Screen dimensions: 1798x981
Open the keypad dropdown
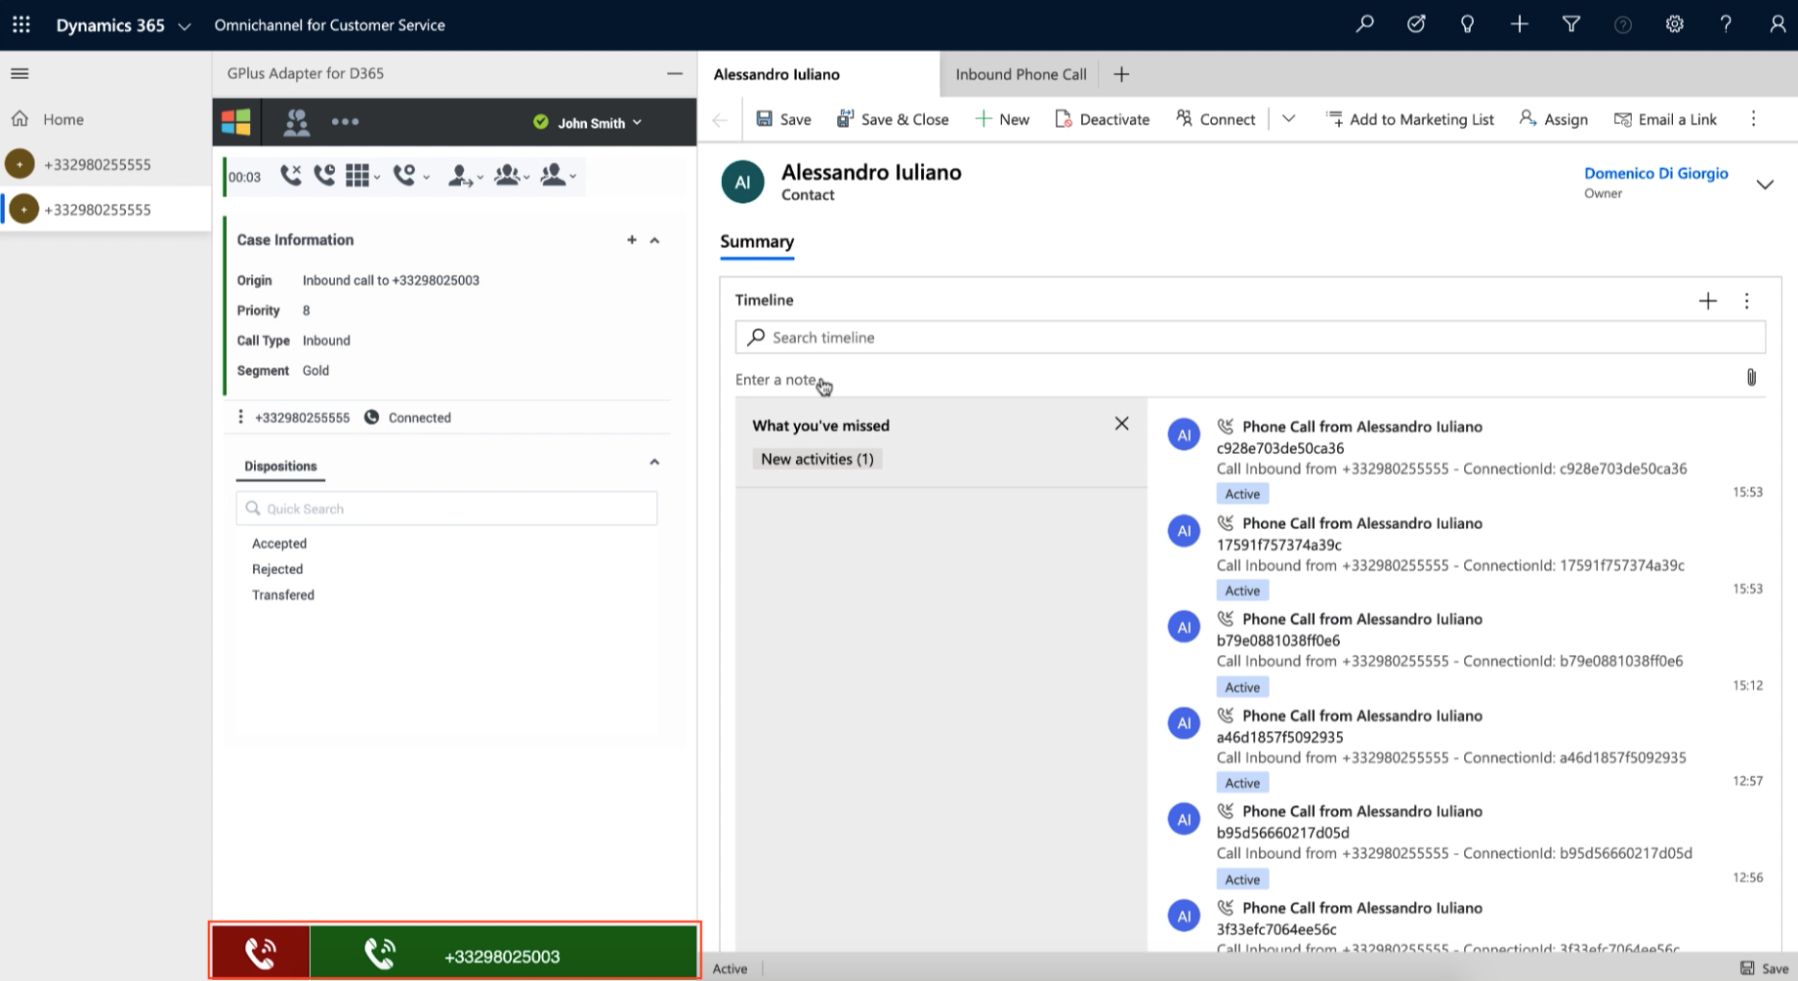(362, 176)
